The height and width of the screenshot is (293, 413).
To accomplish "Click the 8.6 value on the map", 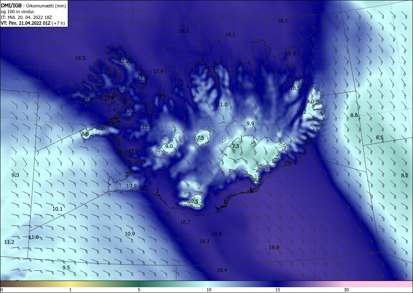I will (x=354, y=115).
